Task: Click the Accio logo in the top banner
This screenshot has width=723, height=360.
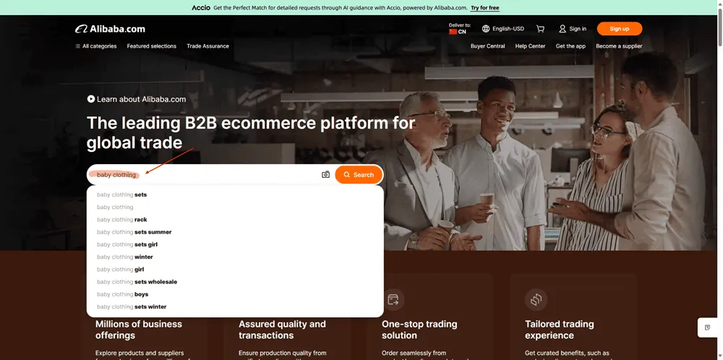Action: [201, 7]
